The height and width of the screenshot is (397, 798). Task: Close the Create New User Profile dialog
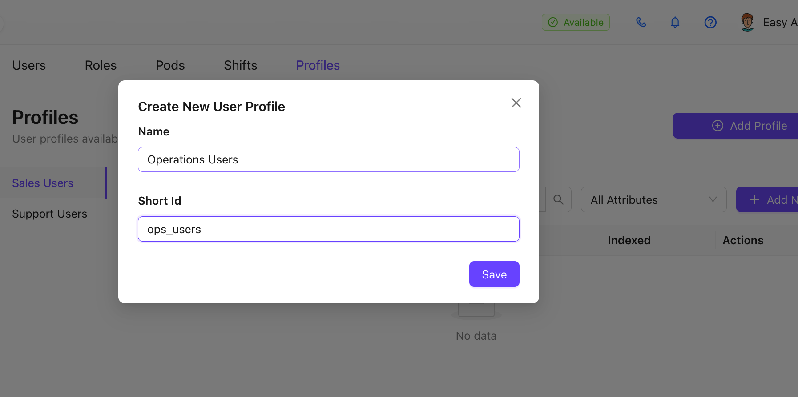click(516, 103)
